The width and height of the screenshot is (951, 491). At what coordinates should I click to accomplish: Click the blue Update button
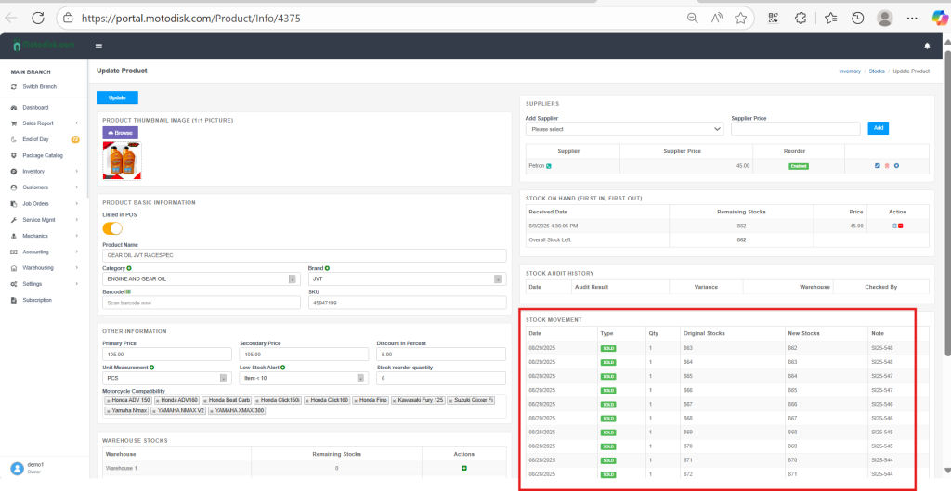[x=117, y=97]
